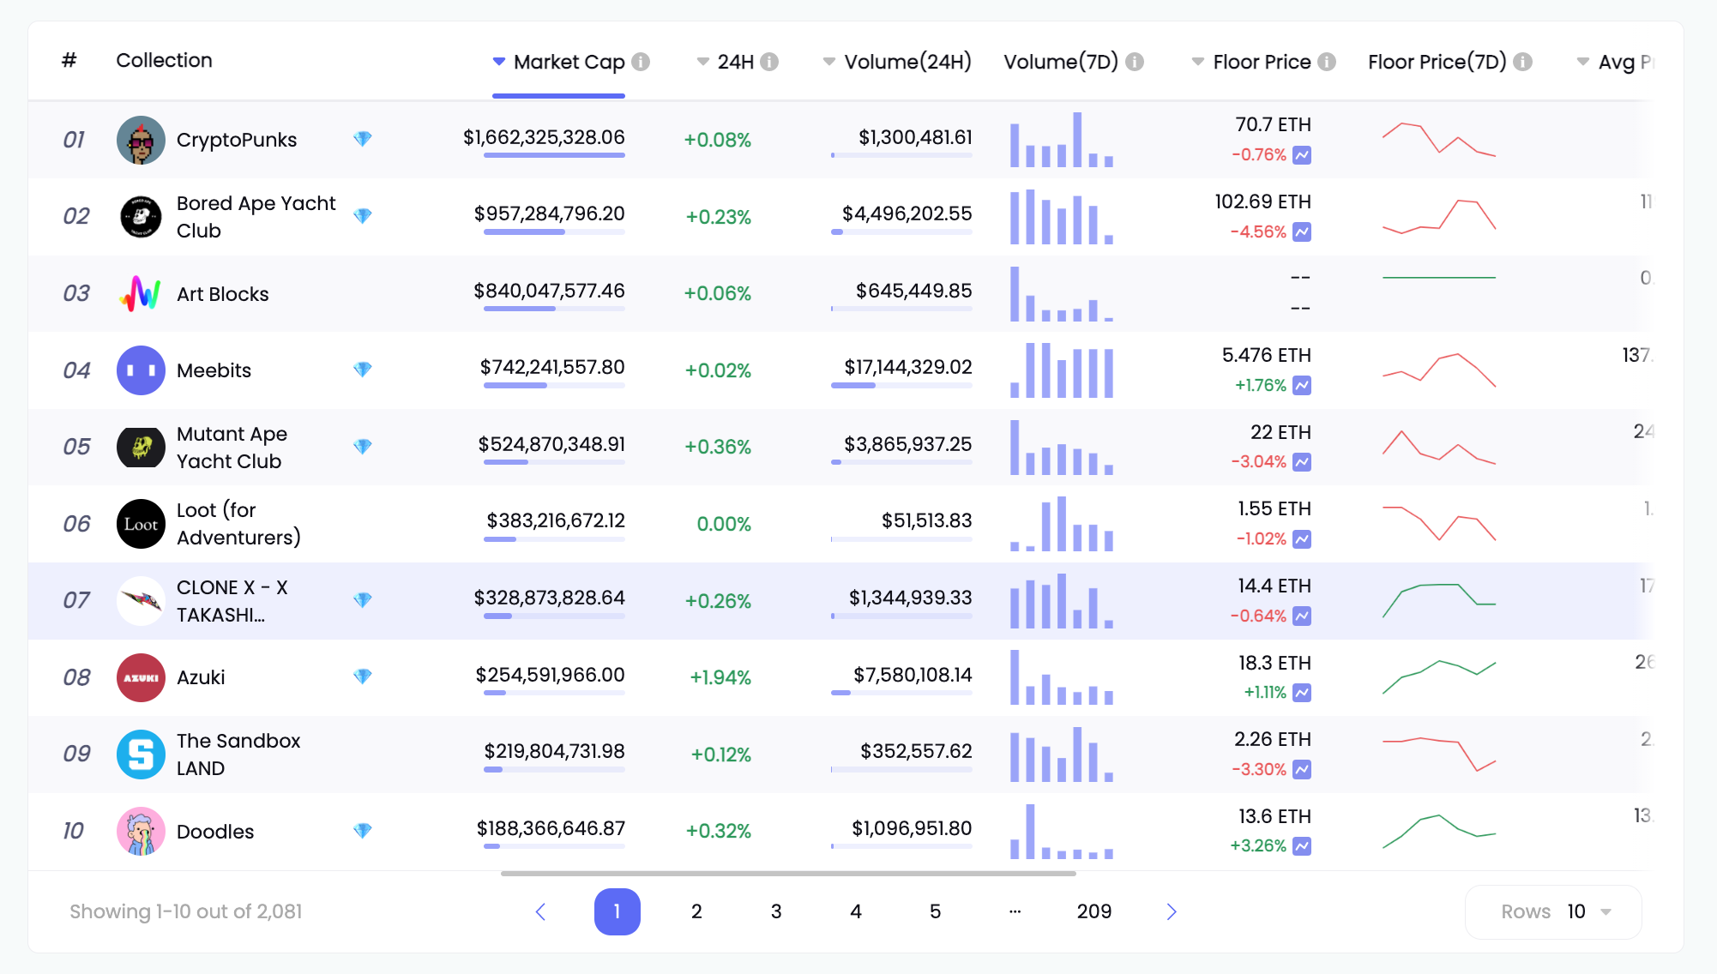The image size is (1717, 974).
Task: Open the Rows per page dropdown
Action: [1553, 911]
